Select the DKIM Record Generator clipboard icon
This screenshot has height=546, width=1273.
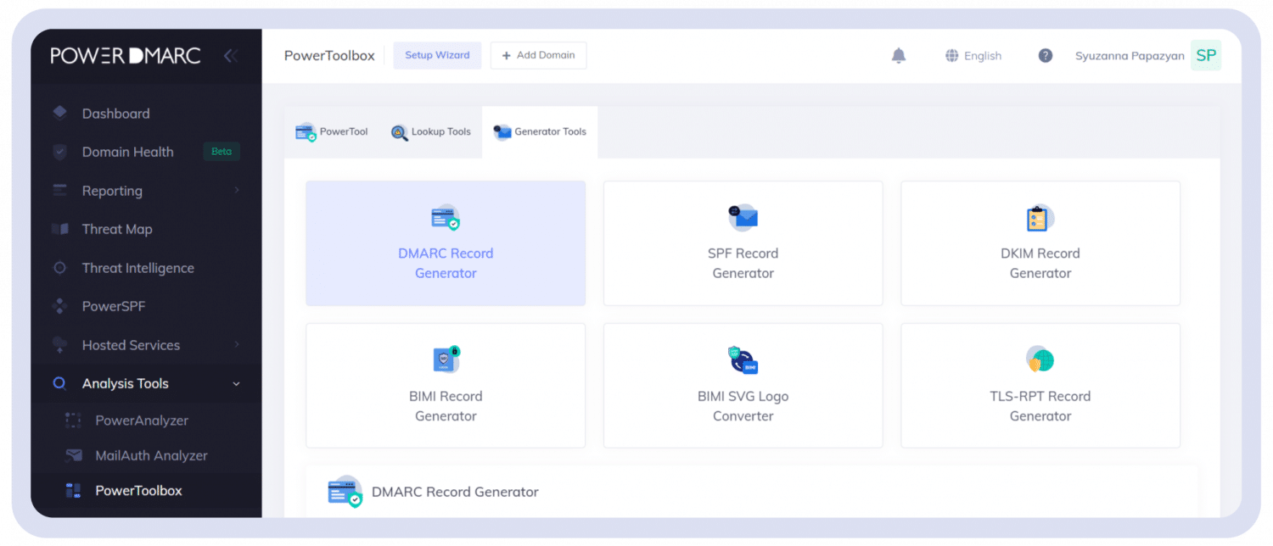(1040, 217)
